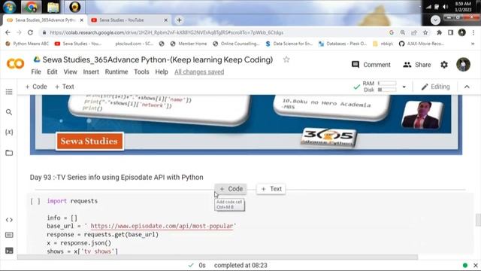Open the variables {x} panel

(9, 132)
